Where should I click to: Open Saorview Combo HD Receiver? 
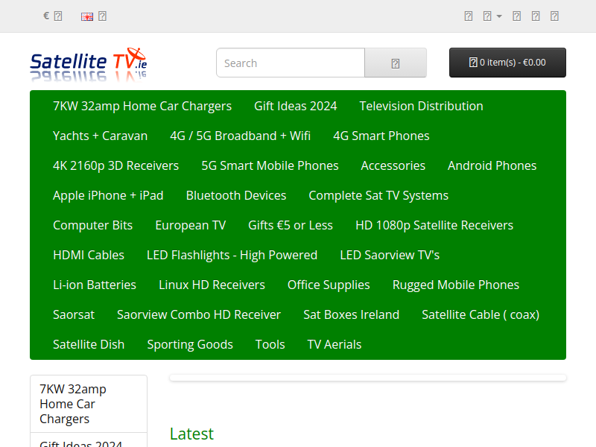(198, 314)
